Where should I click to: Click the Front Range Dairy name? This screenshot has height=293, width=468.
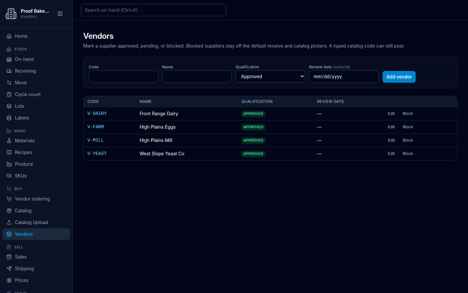click(x=159, y=114)
